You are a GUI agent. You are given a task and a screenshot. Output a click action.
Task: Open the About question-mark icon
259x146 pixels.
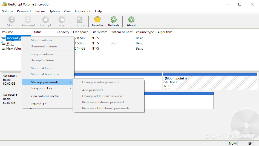[131, 20]
